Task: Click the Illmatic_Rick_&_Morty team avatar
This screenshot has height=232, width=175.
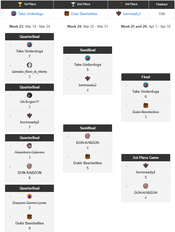Action: click(29, 65)
